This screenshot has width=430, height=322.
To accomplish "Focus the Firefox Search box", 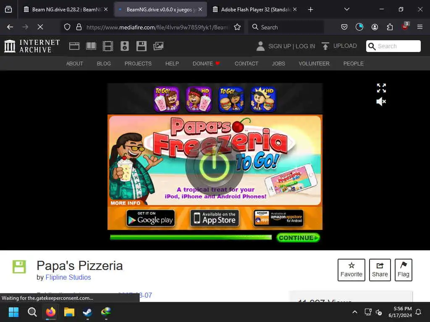I will 286,27.
